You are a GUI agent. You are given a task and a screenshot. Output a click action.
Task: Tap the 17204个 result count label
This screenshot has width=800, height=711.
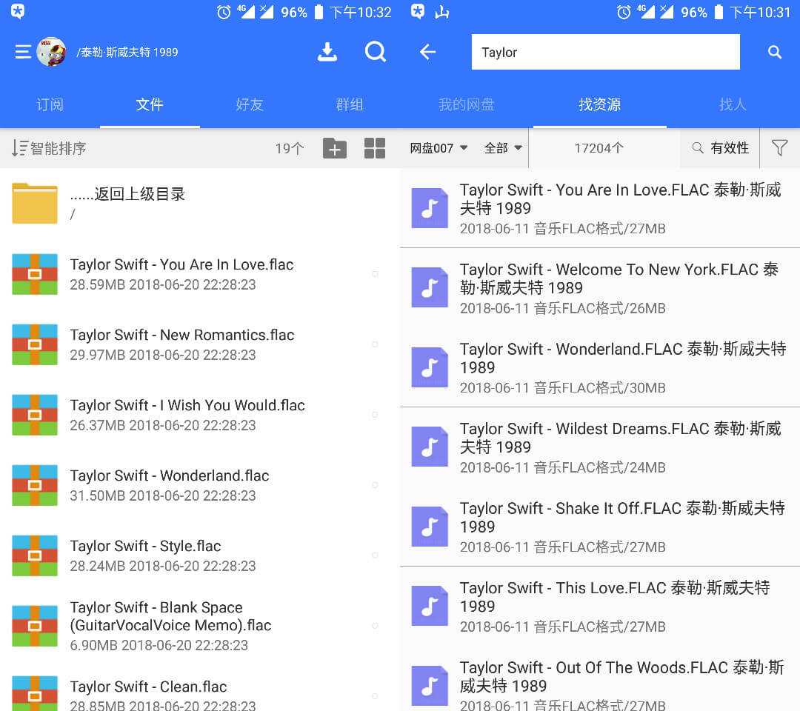click(x=599, y=148)
